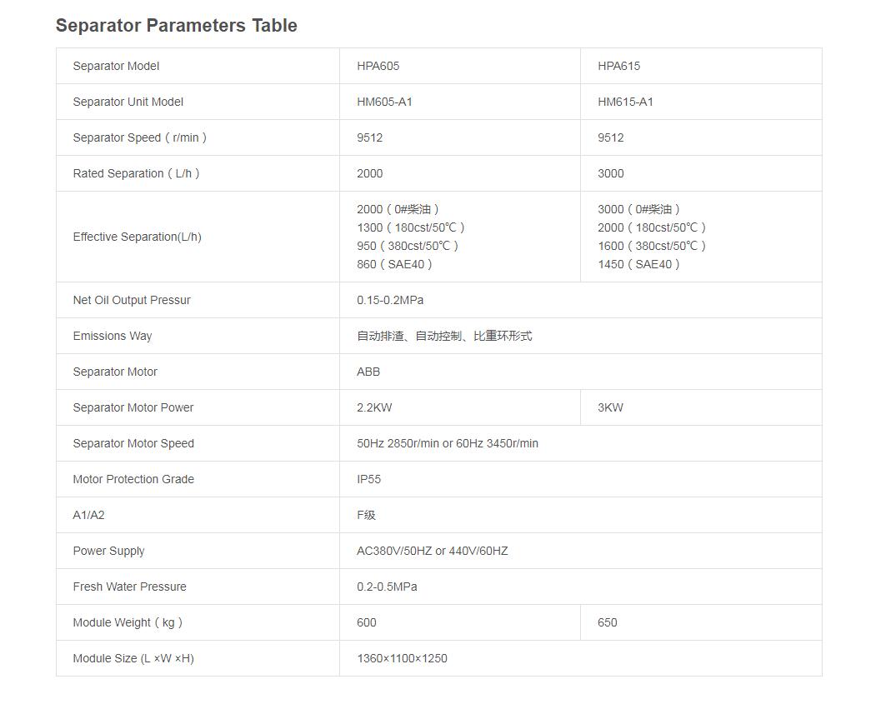The height and width of the screenshot is (714, 876).
Task: Click the AC380V/50HZ or 440V/60HZ value
Action: [432, 551]
